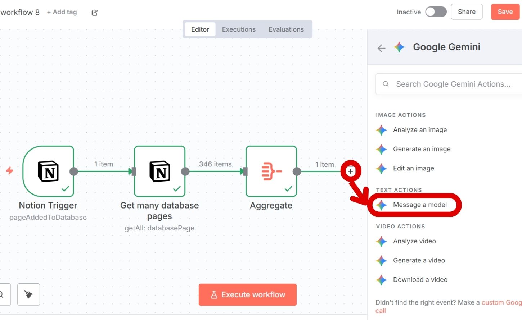Select the Editor tab
This screenshot has height=320, width=522.
200,29
